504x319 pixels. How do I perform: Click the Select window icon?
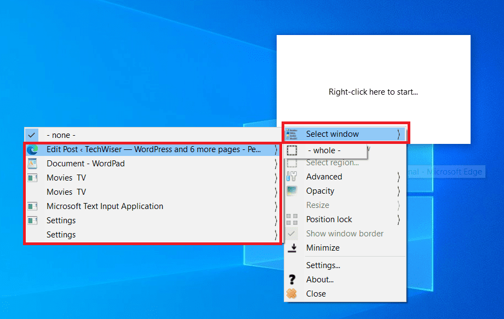[292, 134]
